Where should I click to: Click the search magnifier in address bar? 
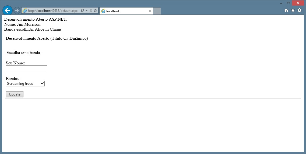point(82,11)
